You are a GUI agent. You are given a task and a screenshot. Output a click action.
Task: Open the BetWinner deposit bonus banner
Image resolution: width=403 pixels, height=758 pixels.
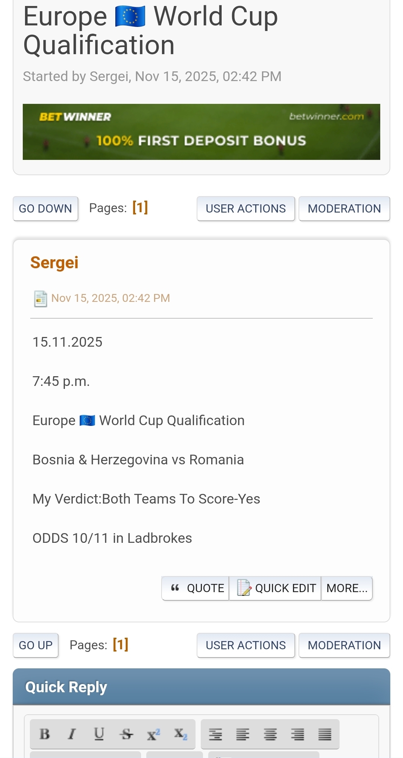click(x=201, y=132)
